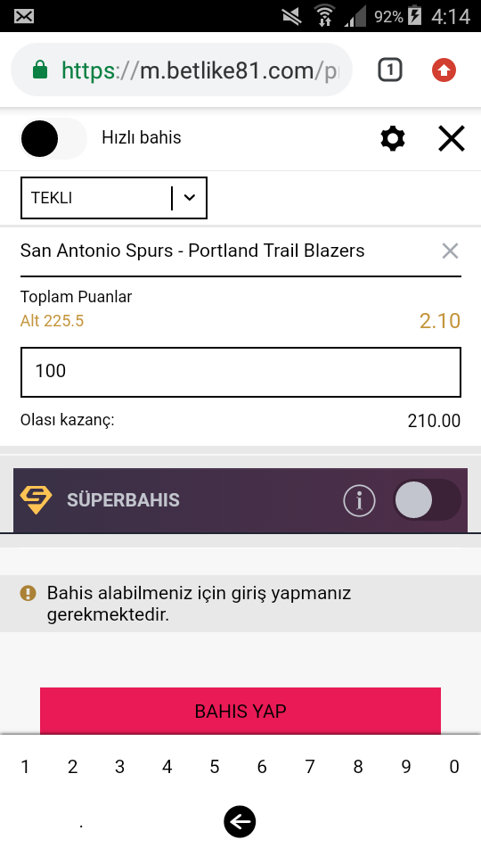Open the browser tab switcher icon
The width and height of the screenshot is (481, 856).
(x=389, y=70)
